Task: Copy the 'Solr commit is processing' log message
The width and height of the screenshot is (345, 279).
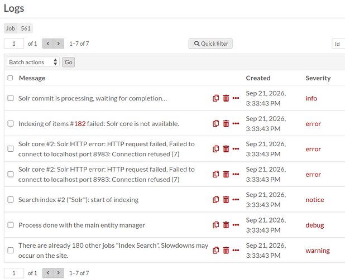Action: [216, 98]
